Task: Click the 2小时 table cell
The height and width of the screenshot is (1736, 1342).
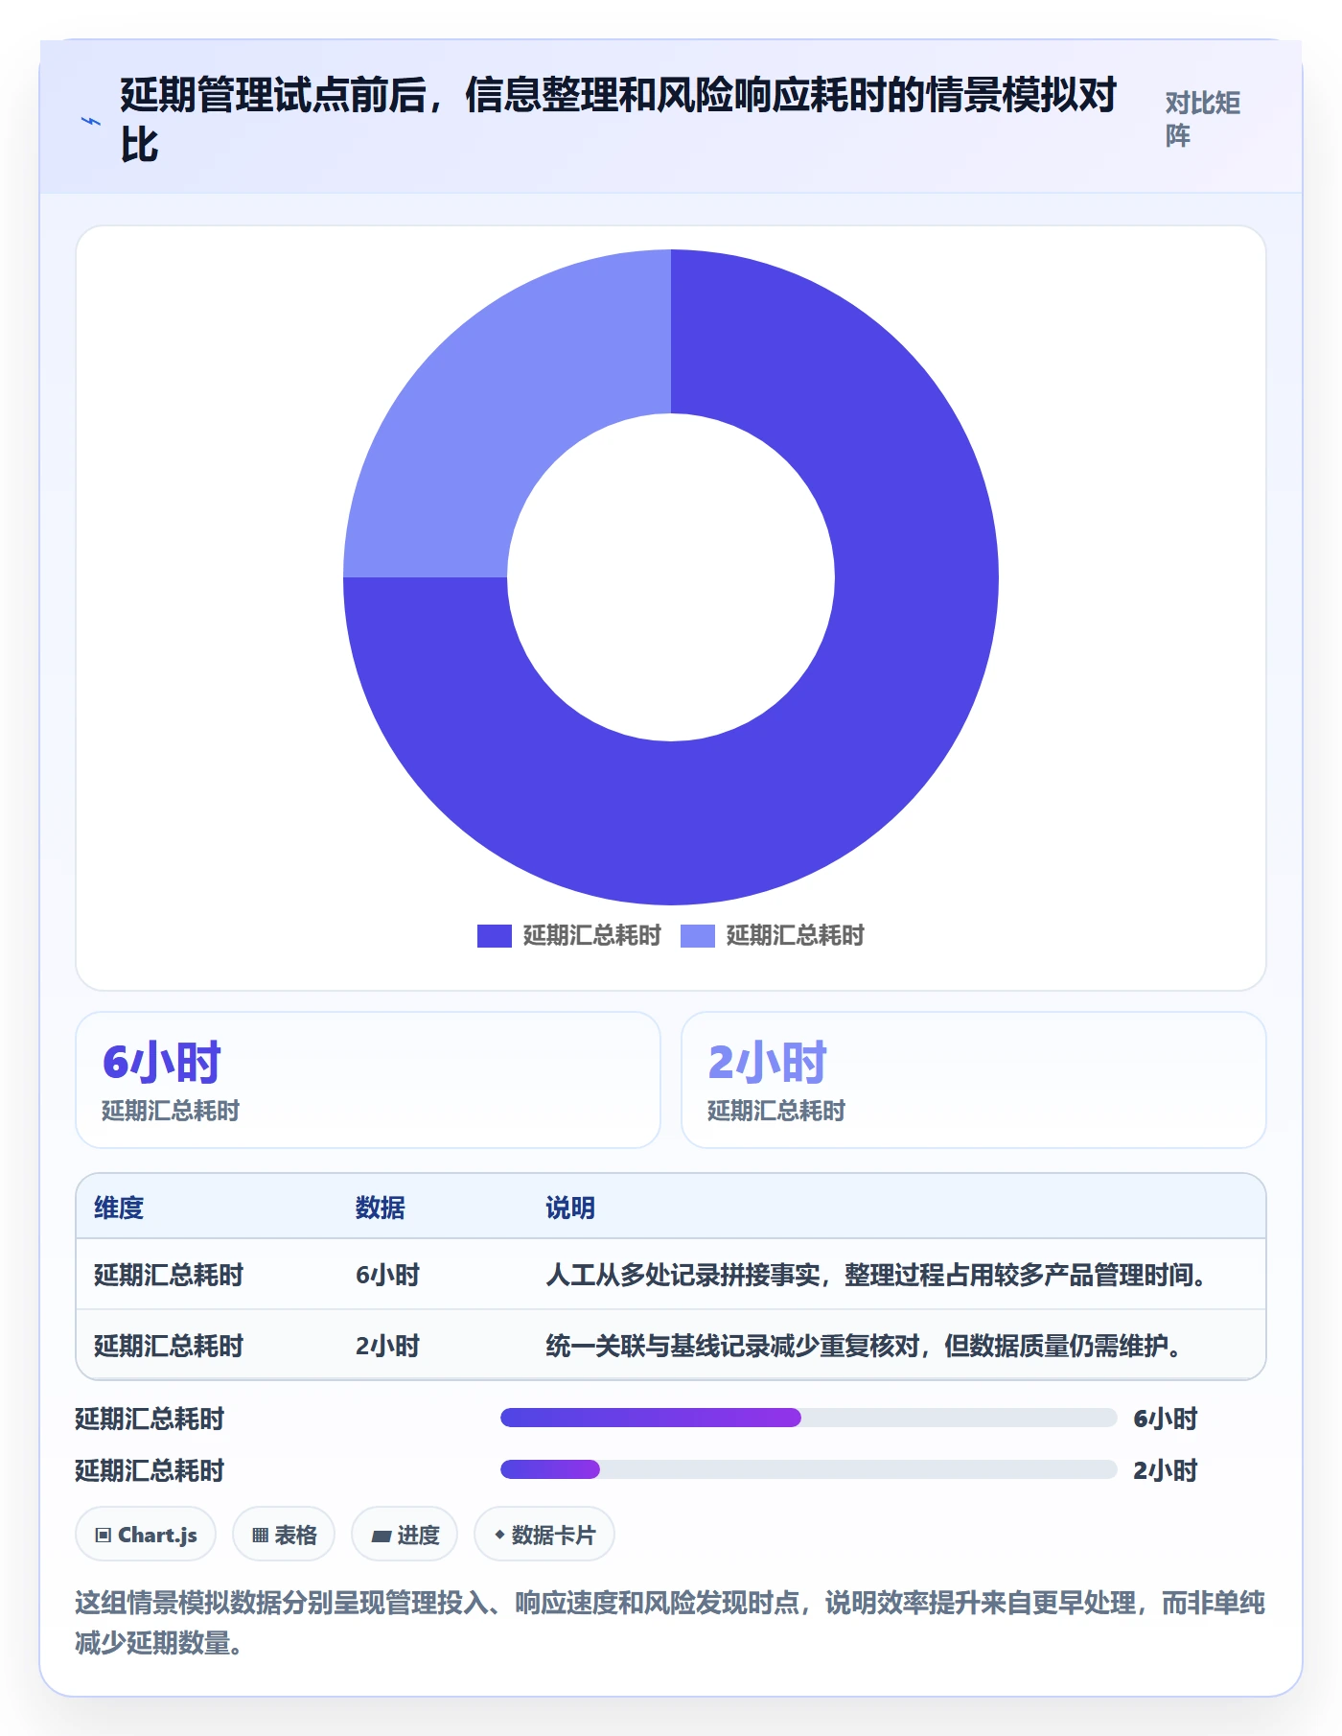Action: click(x=388, y=1346)
